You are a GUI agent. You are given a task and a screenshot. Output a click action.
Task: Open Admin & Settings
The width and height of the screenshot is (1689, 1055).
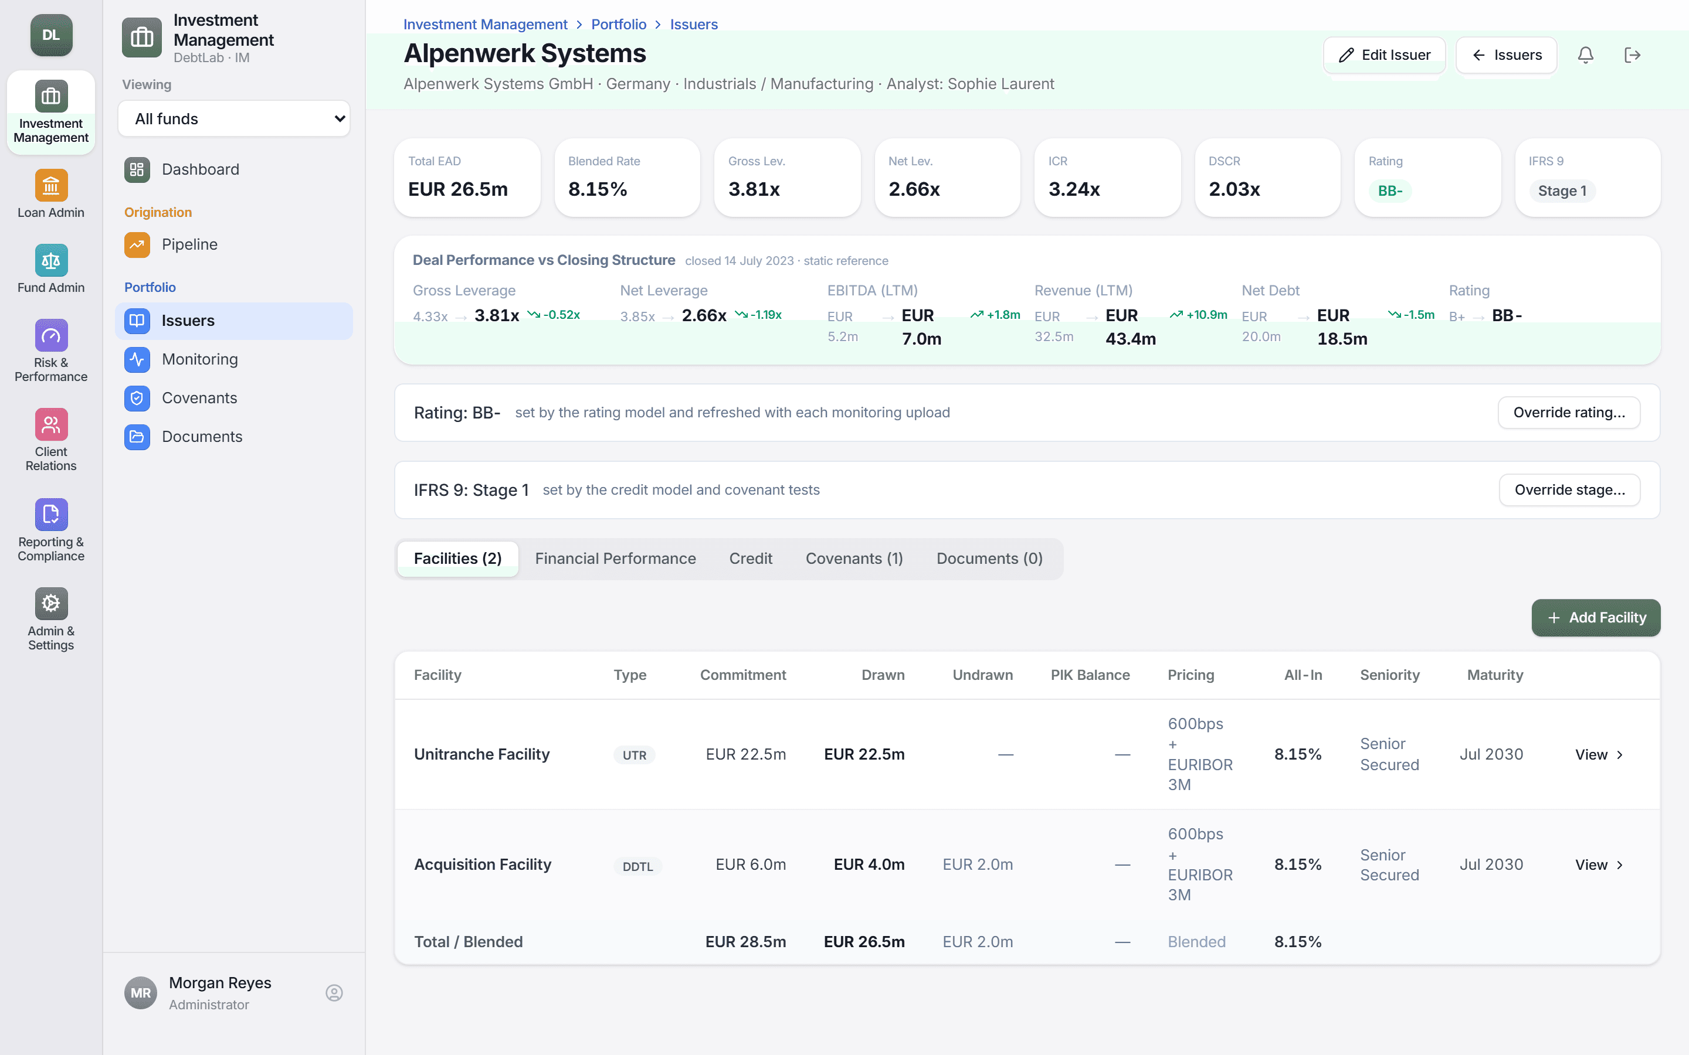click(x=51, y=619)
